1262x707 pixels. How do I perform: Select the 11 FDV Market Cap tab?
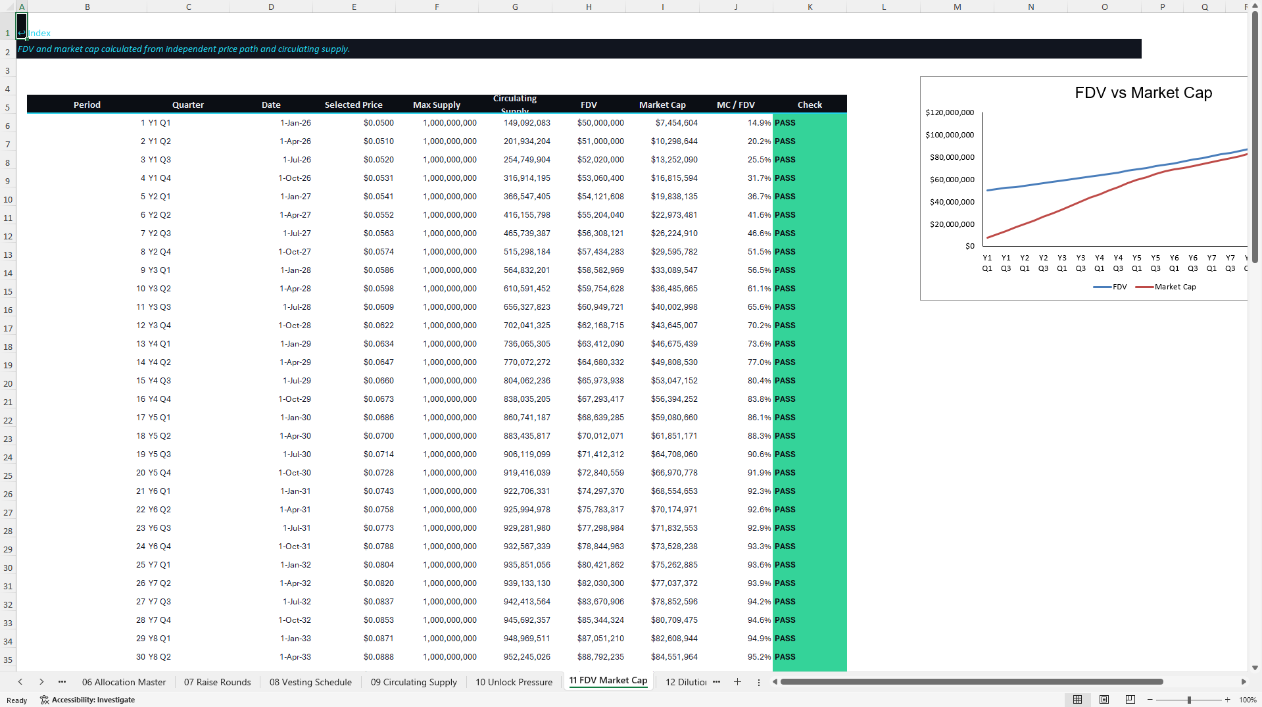tap(608, 681)
